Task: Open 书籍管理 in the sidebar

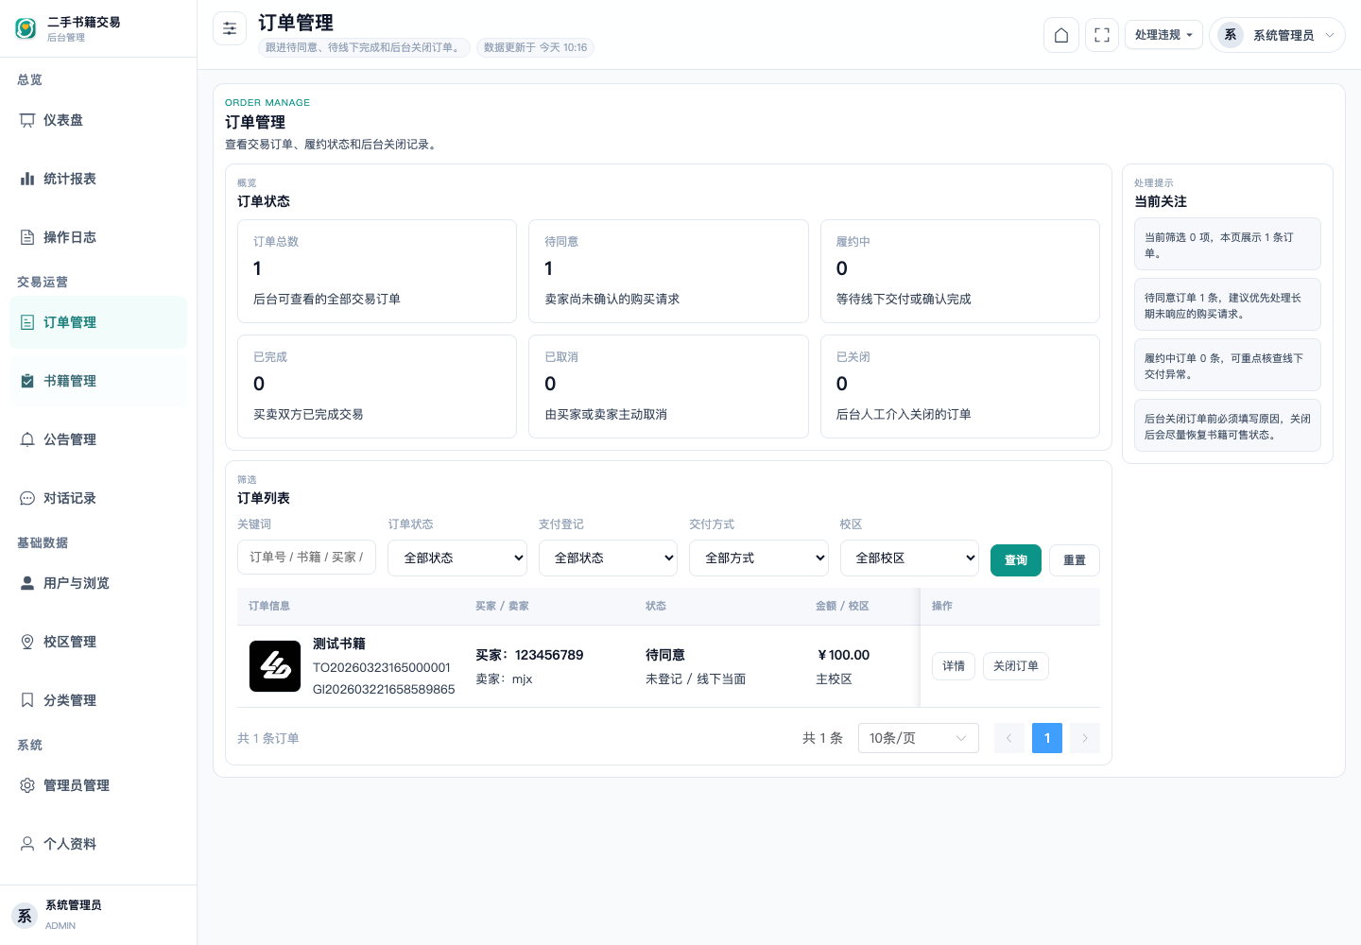Action: click(98, 381)
